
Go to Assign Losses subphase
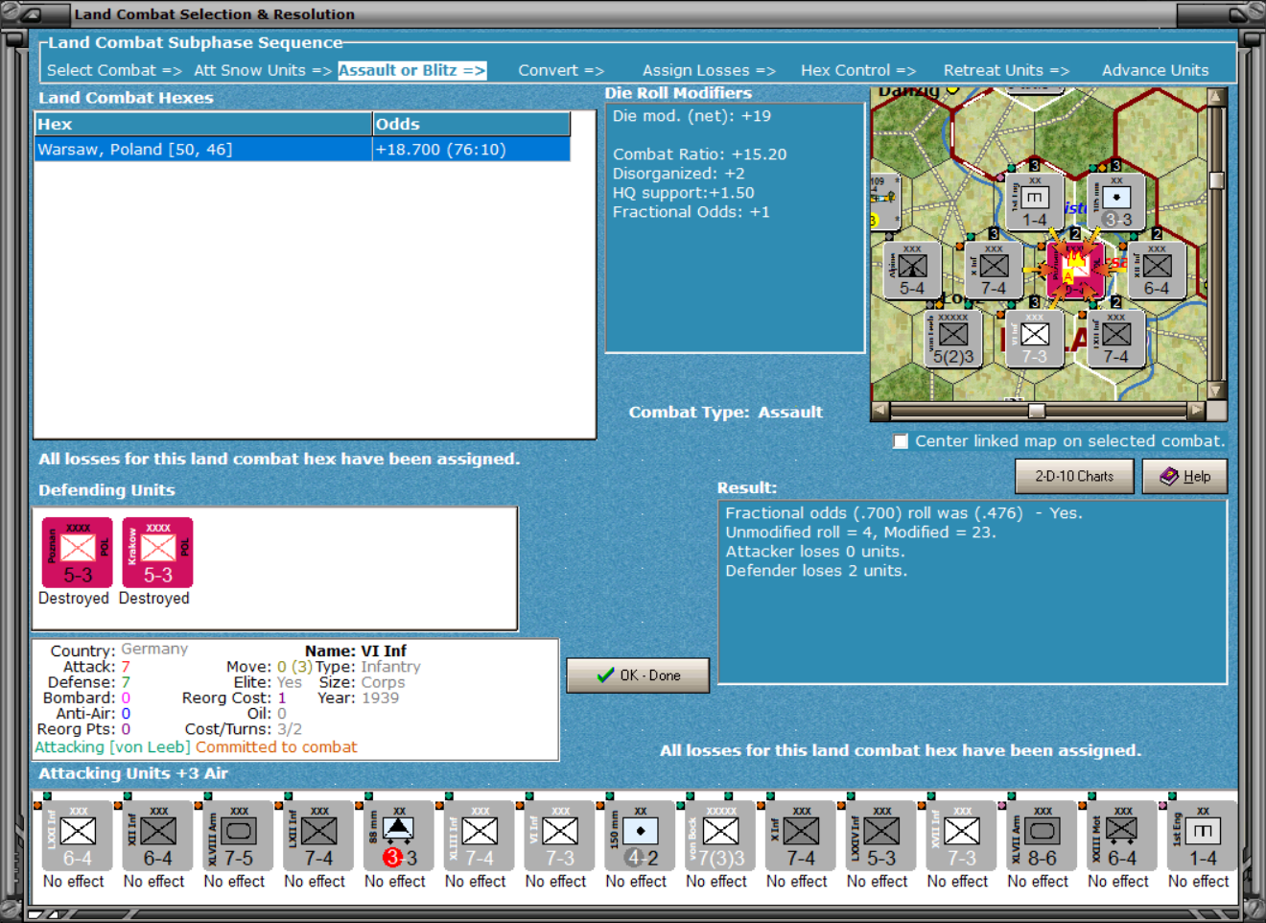point(709,70)
